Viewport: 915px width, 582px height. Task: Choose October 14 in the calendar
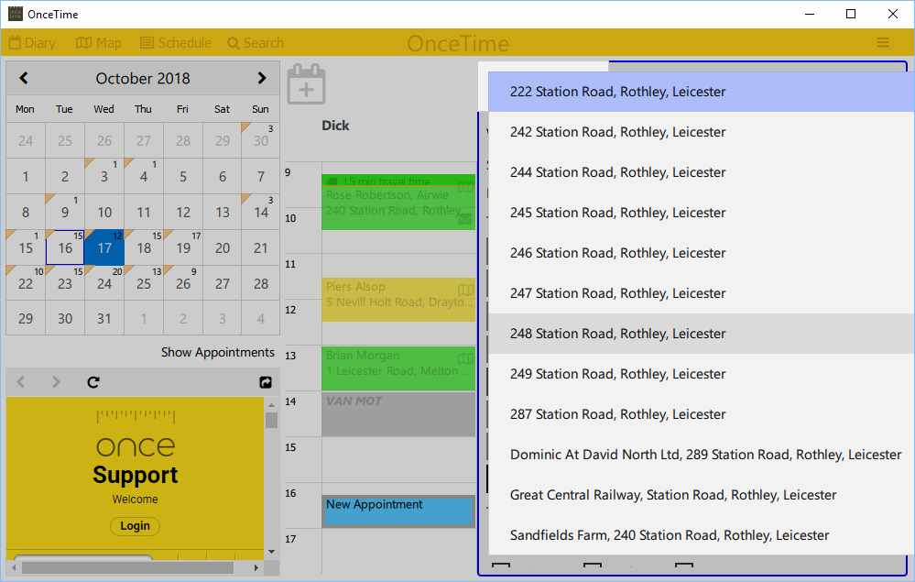tap(261, 212)
